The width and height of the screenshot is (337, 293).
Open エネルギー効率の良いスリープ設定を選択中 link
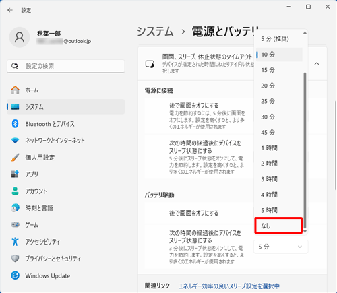pyautogui.click(x=229, y=286)
